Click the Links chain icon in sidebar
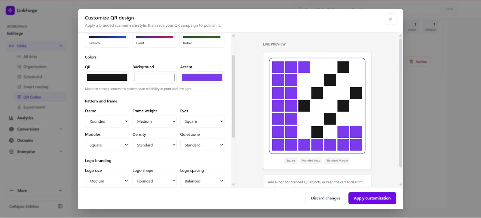The width and height of the screenshot is (481, 218). [x=11, y=46]
